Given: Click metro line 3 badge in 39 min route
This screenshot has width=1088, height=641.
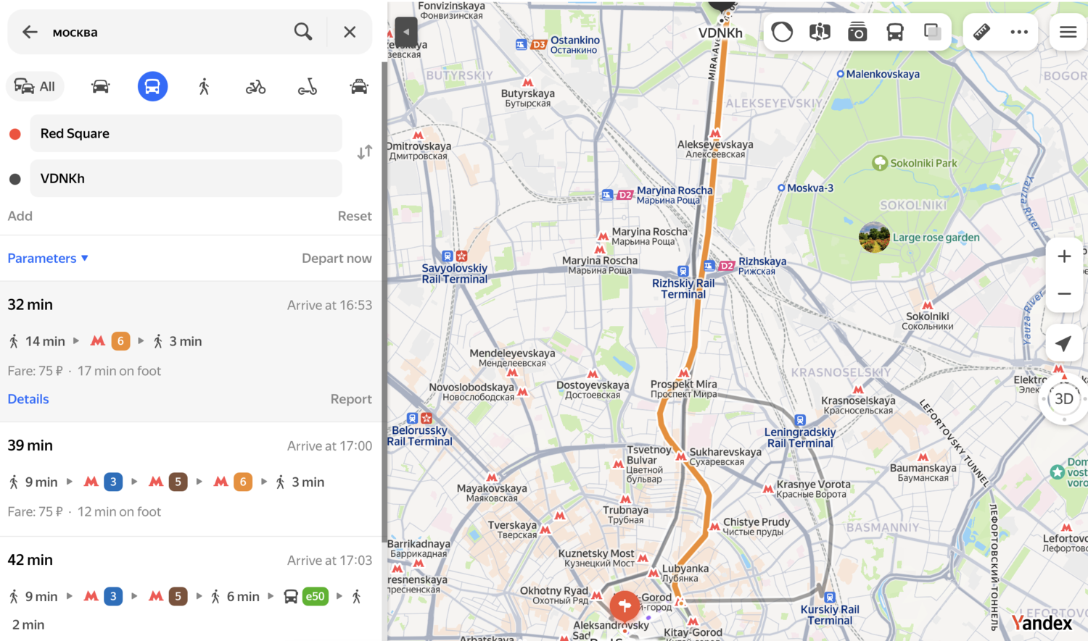Looking at the screenshot, I should pyautogui.click(x=112, y=482).
